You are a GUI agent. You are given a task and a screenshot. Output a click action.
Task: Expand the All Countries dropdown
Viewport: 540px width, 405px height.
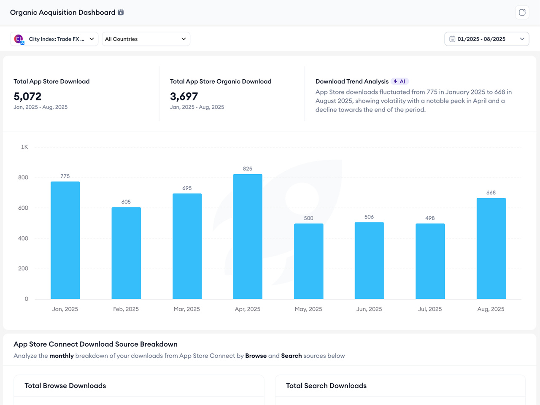146,39
